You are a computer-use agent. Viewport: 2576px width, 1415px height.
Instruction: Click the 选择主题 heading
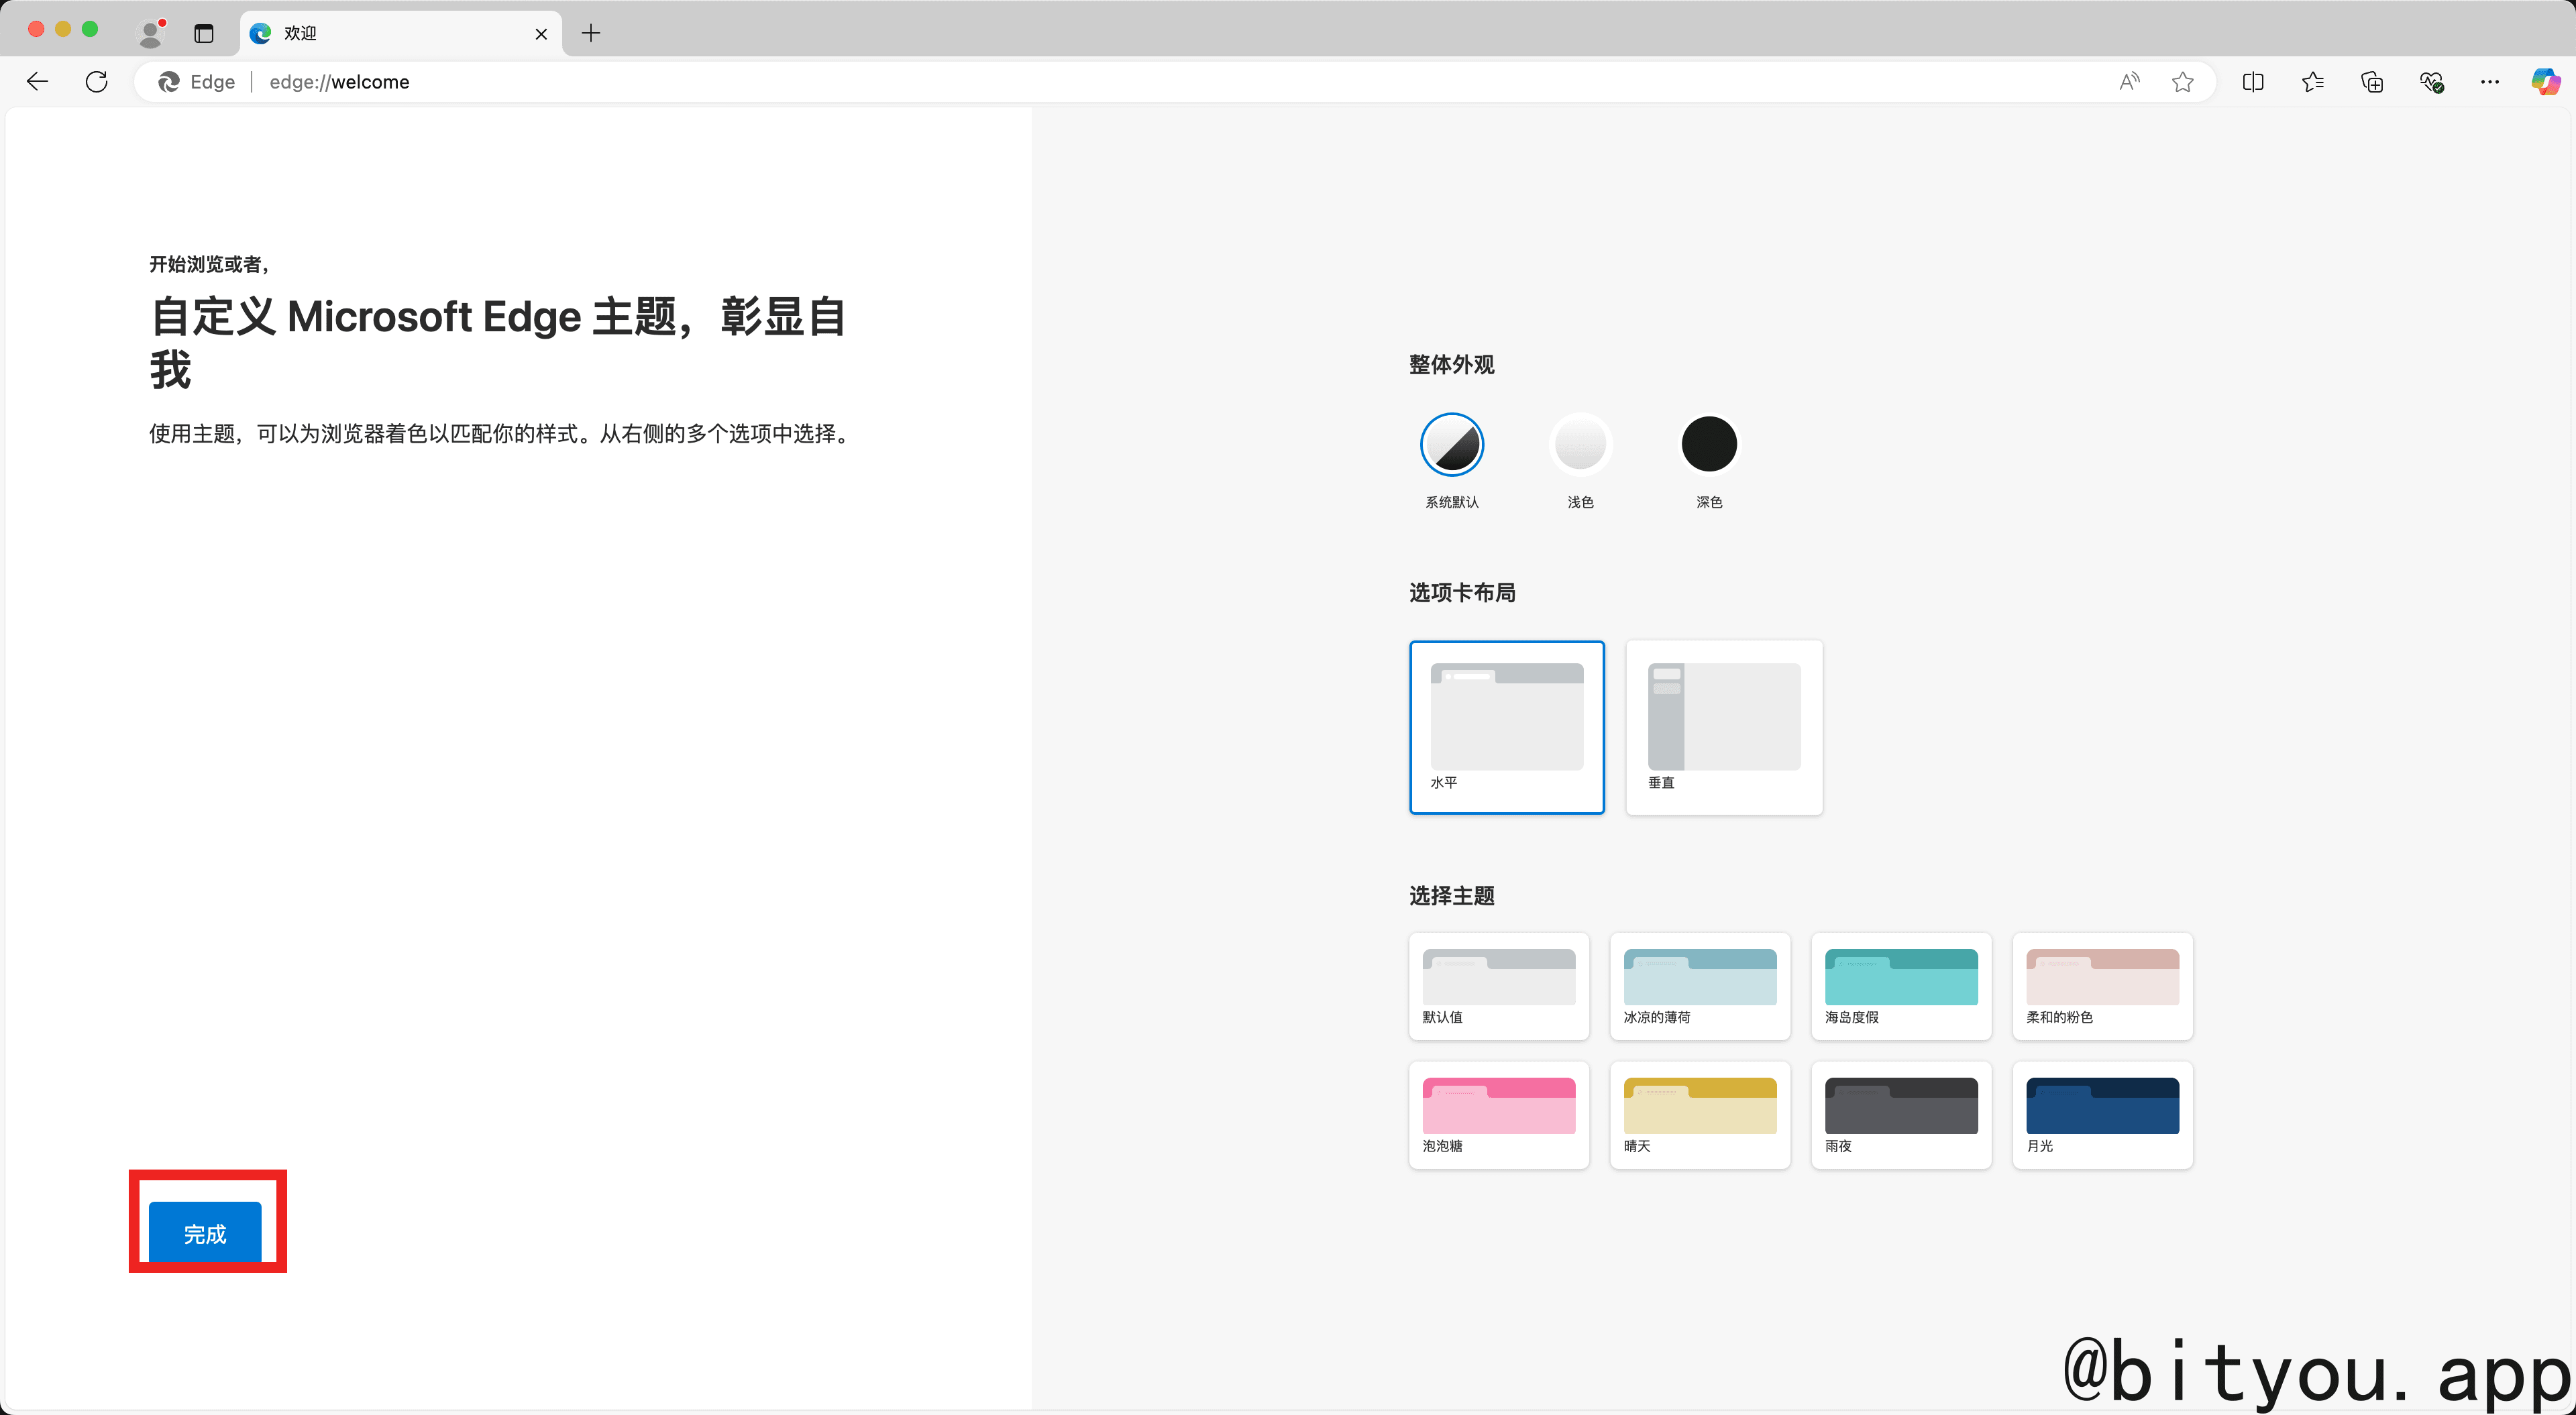1452,896
